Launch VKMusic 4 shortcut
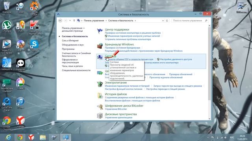Screen dimensions: 252x141 click(7, 64)
